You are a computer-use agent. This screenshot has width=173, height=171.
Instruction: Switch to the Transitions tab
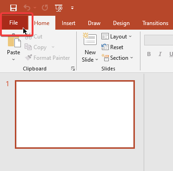tap(155, 23)
